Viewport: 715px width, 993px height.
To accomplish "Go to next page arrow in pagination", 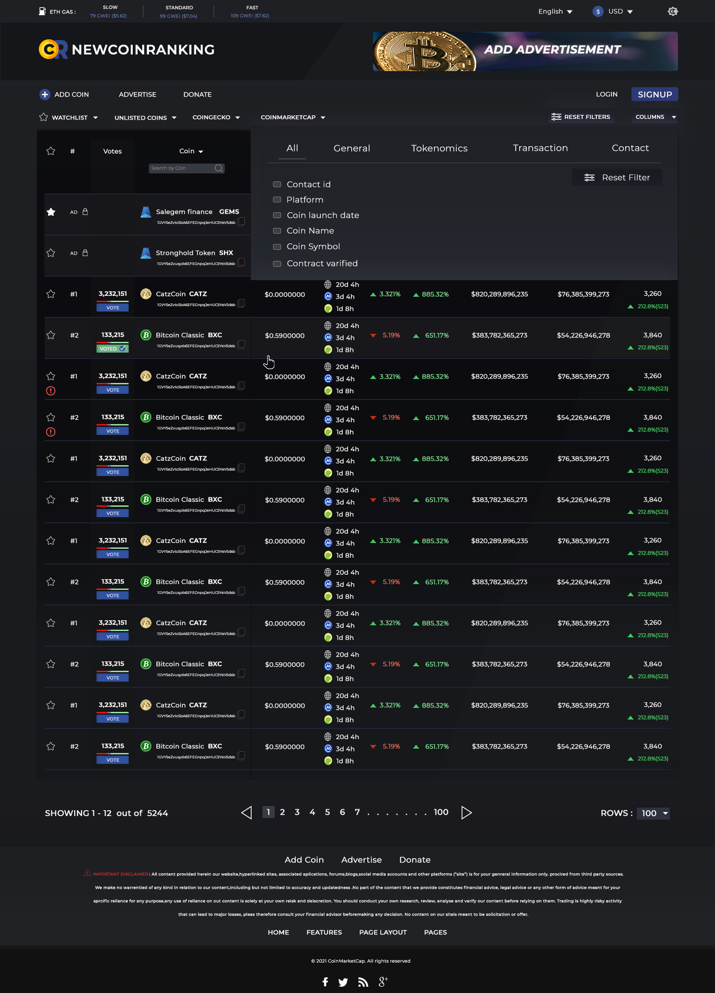I will pos(467,812).
